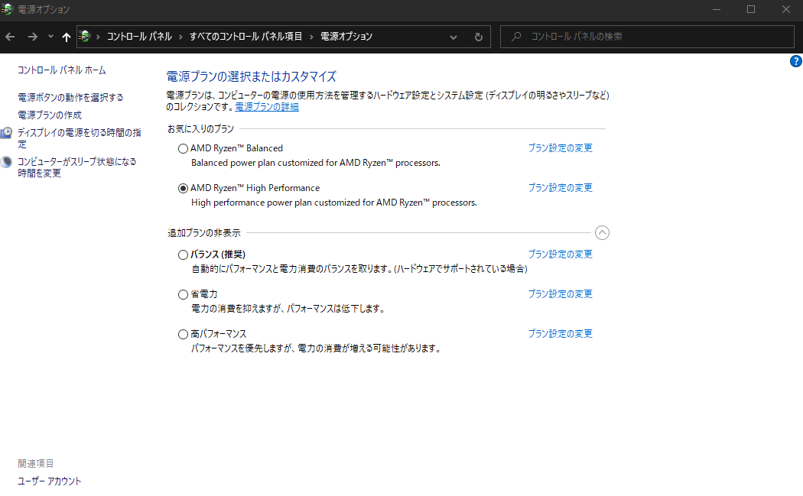Go up one level with up arrow
This screenshot has width=803, height=496.
[66, 37]
